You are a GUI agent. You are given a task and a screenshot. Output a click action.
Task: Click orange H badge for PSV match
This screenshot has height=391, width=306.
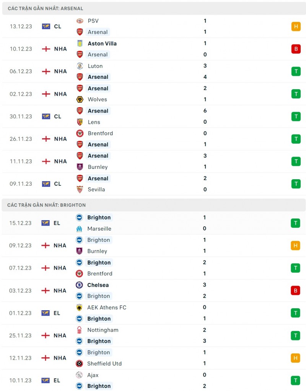coord(296,26)
